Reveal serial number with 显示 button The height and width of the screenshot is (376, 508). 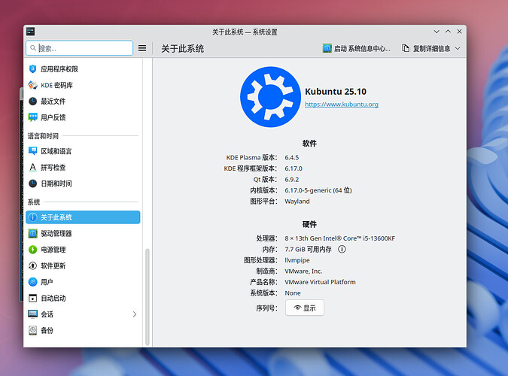click(x=305, y=308)
